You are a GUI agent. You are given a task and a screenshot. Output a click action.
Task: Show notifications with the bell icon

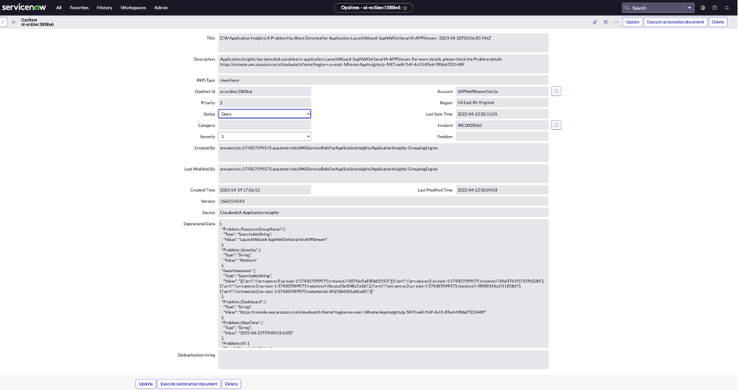click(726, 8)
